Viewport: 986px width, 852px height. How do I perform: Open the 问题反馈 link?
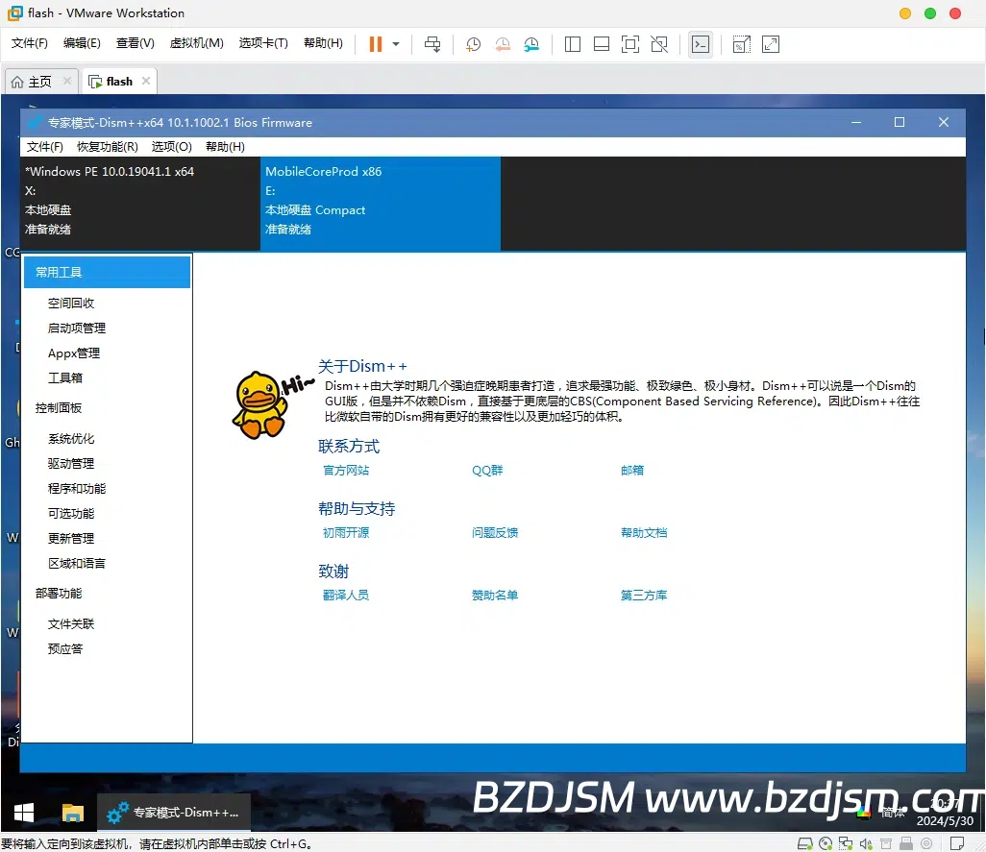click(495, 533)
